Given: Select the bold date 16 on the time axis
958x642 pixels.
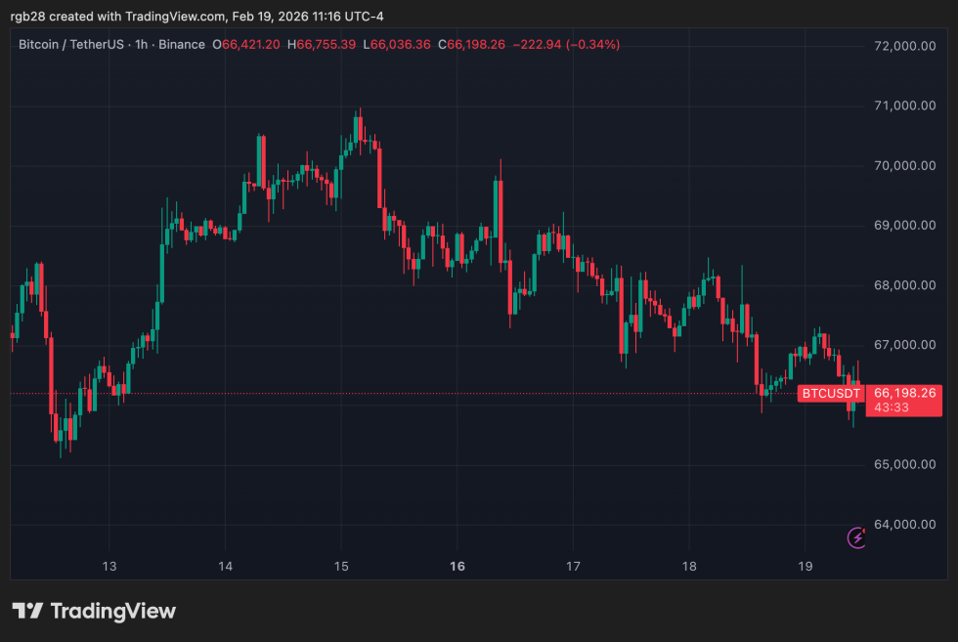Looking at the screenshot, I should pyautogui.click(x=457, y=566).
